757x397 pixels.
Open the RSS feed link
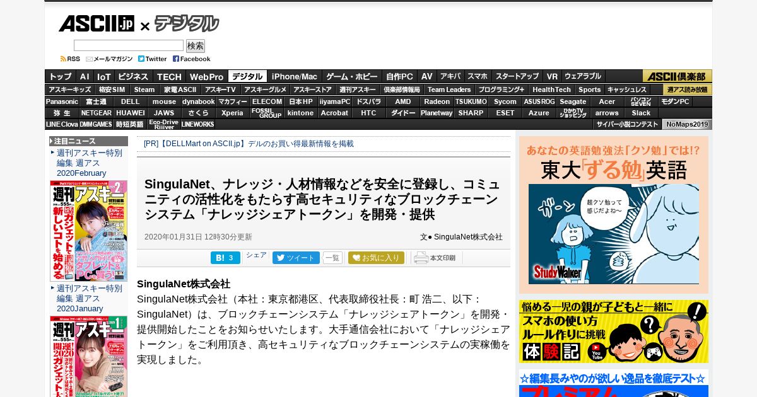pos(70,59)
